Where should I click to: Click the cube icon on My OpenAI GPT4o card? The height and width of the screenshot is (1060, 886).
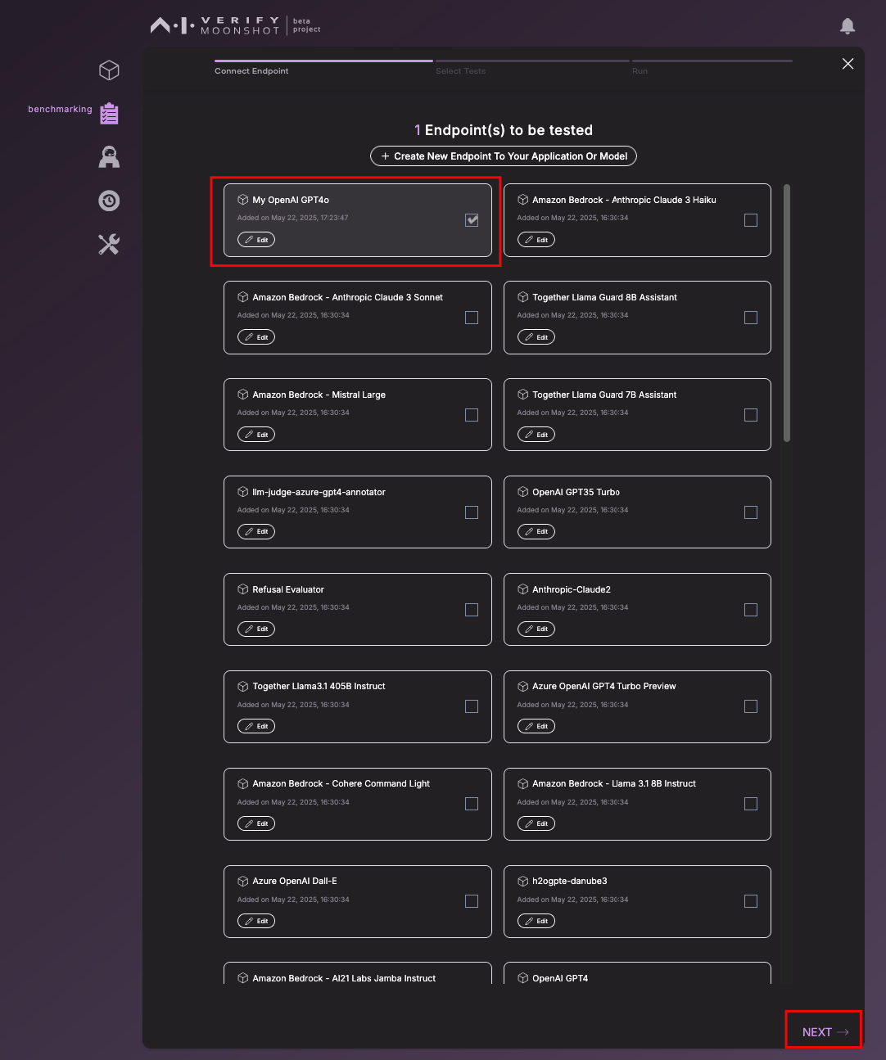(x=243, y=200)
